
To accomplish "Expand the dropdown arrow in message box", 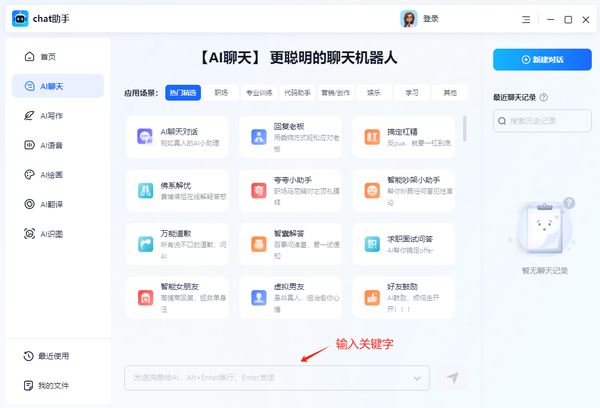I will pyautogui.click(x=417, y=378).
